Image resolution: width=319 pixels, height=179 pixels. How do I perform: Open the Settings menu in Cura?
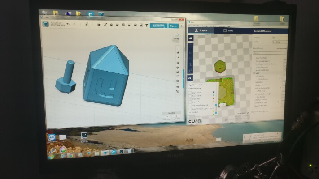click(x=205, y=26)
